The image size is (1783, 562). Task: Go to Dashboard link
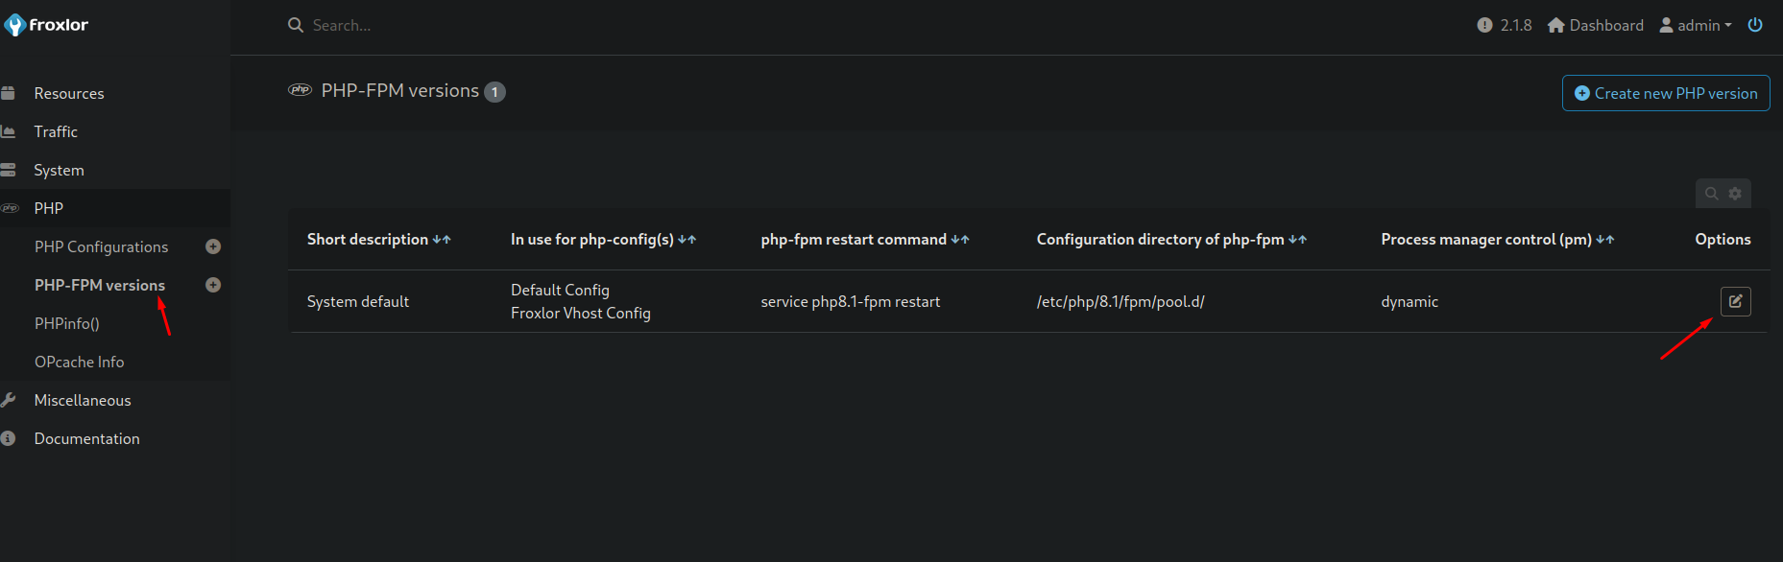click(1596, 25)
